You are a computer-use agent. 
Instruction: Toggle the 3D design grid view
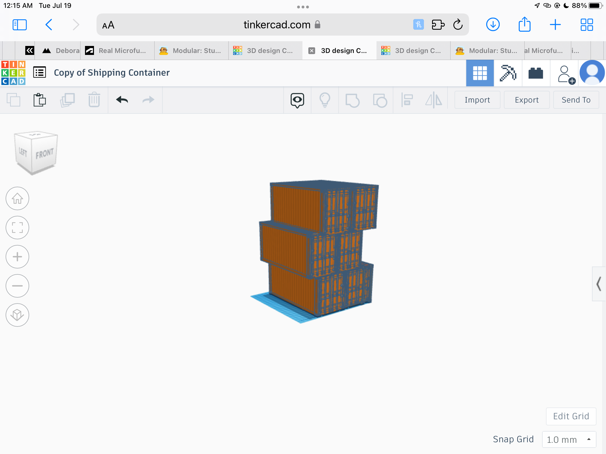(x=480, y=73)
